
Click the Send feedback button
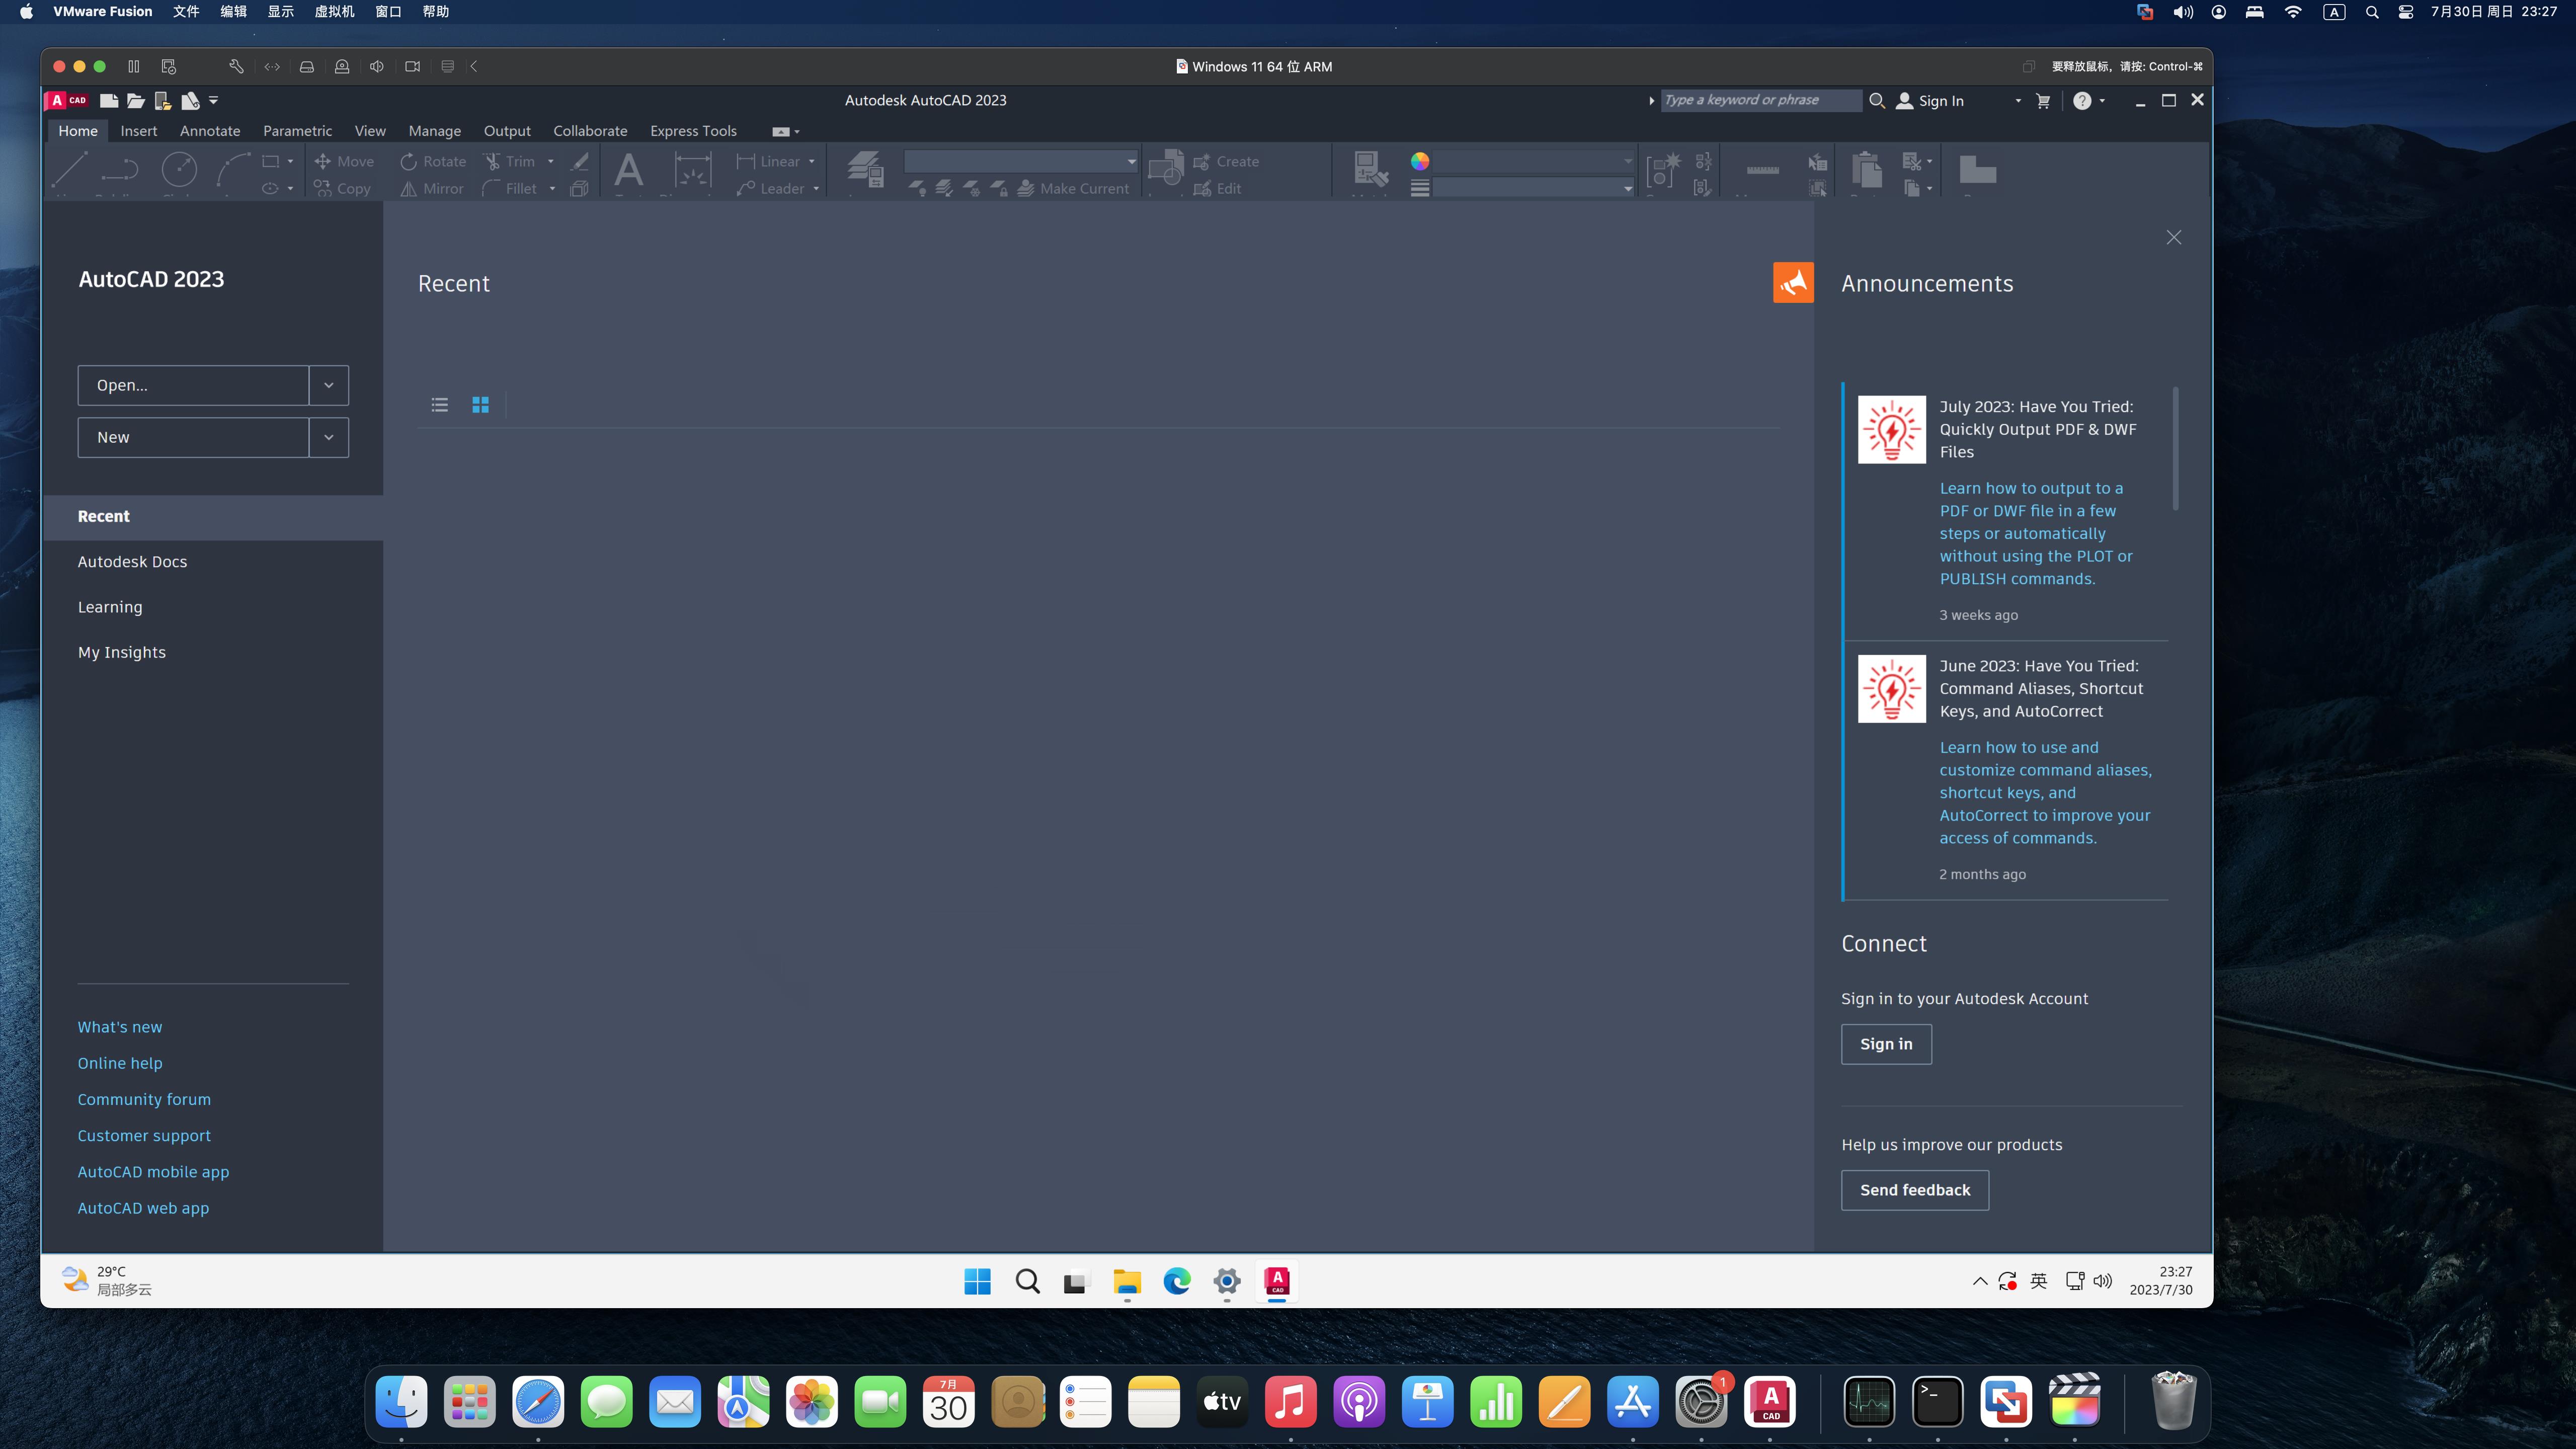point(1914,1190)
